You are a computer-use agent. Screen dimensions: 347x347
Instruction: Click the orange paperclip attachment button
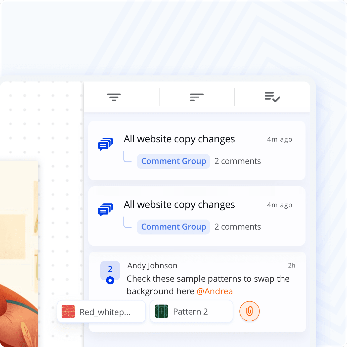249,311
